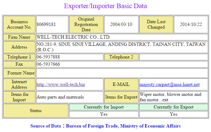Viewport: 211px width, 132px height.
Task: Click the E-MAIL label cell
Action: pos(121,84)
